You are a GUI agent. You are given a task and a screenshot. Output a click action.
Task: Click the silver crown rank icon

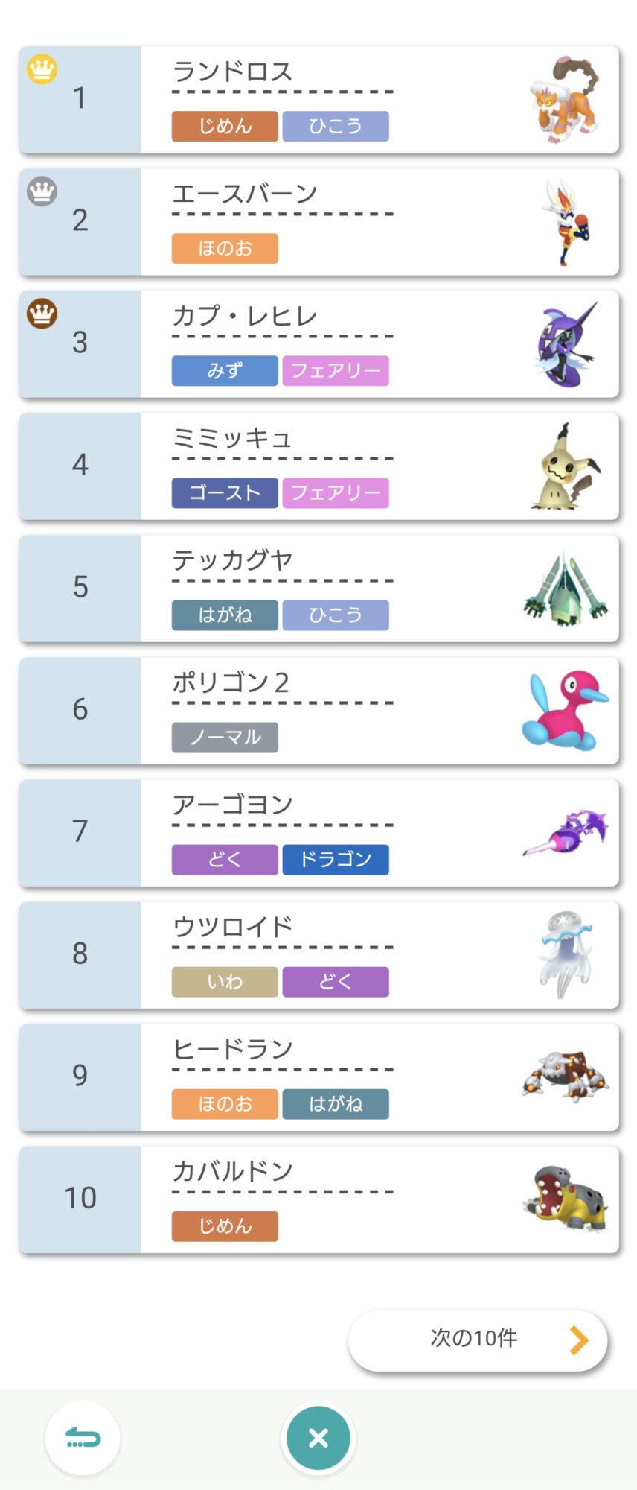[x=42, y=191]
